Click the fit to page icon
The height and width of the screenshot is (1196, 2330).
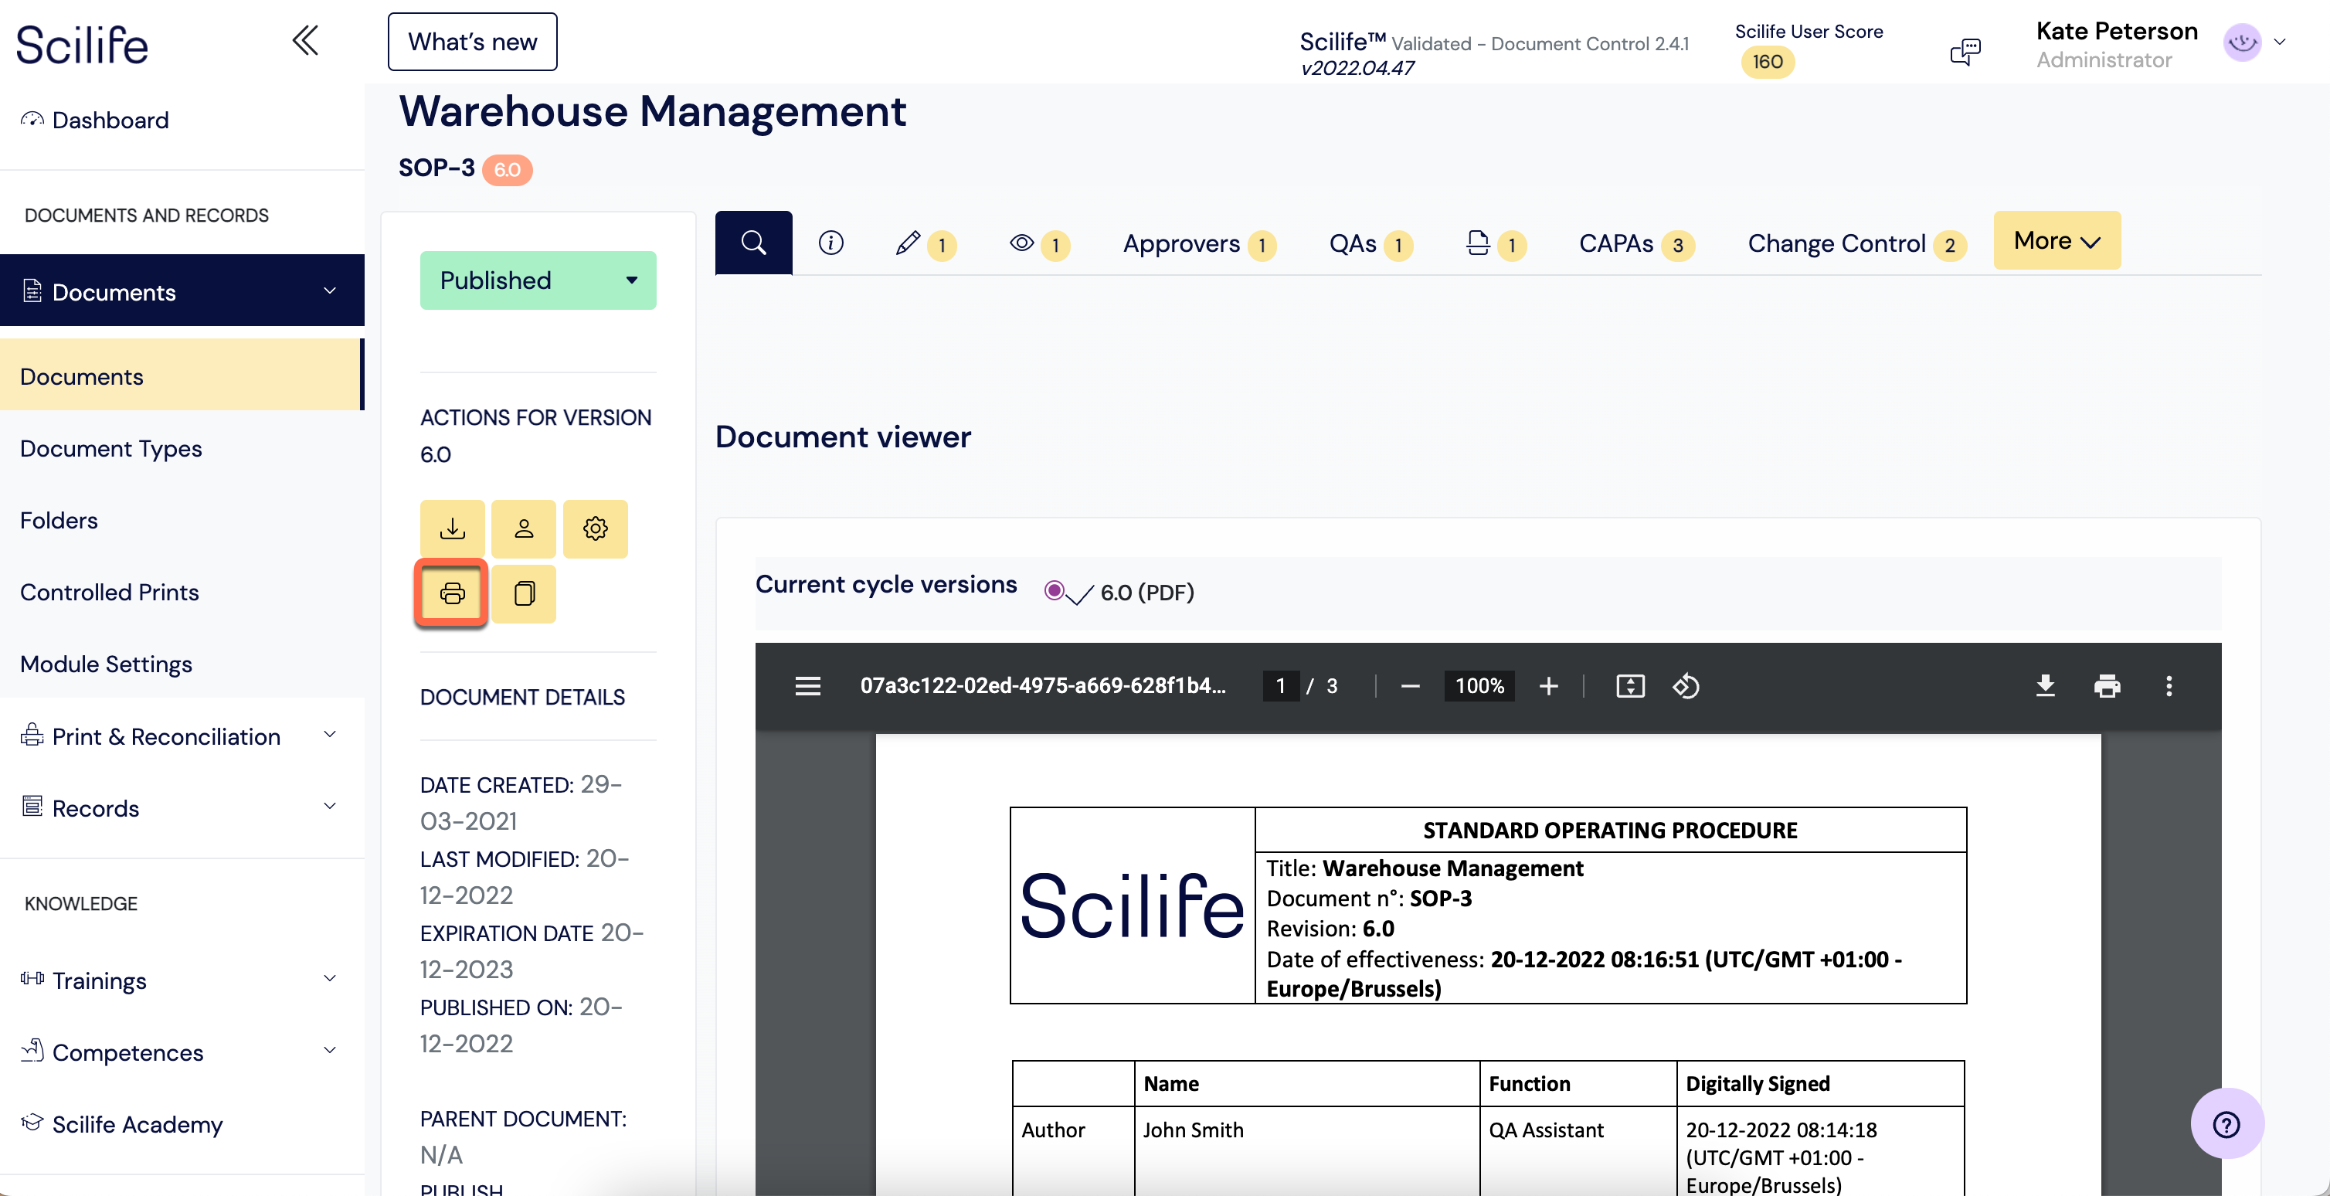1630,687
